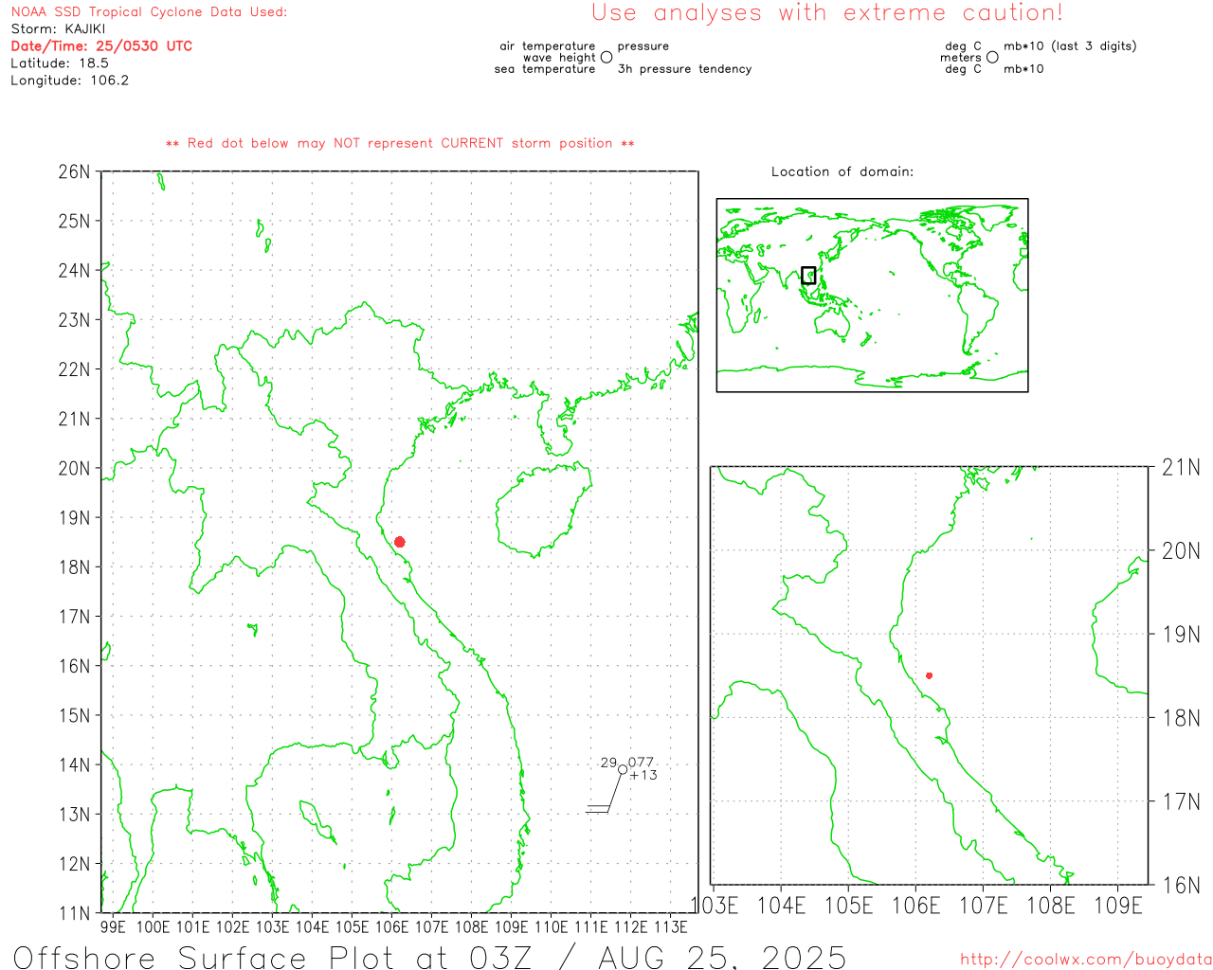This screenshot has width=1213, height=970.
Task: Click the 'Longitude: 106.2' text
Action: pos(69,81)
